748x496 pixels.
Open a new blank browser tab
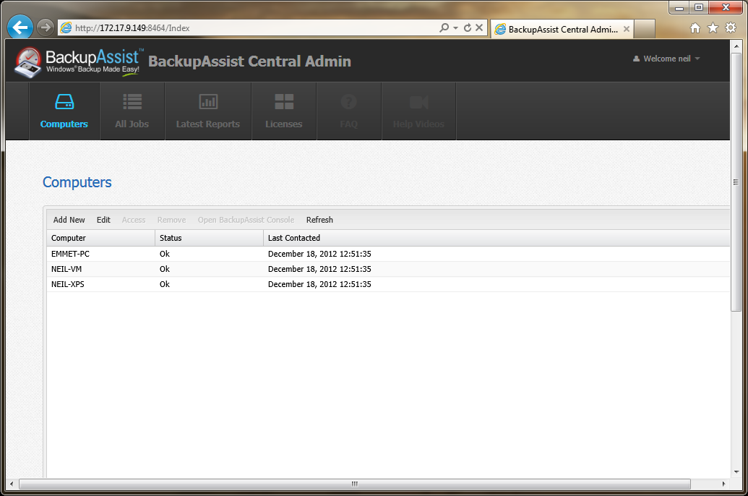point(645,29)
